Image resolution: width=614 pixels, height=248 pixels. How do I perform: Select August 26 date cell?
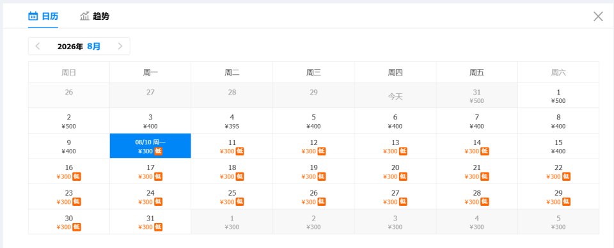coord(313,196)
